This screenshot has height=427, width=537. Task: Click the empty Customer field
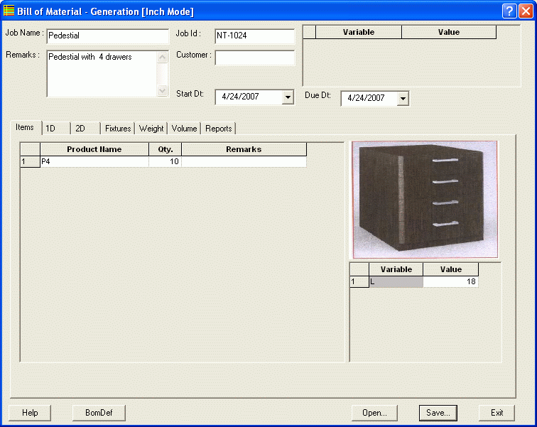254,58
